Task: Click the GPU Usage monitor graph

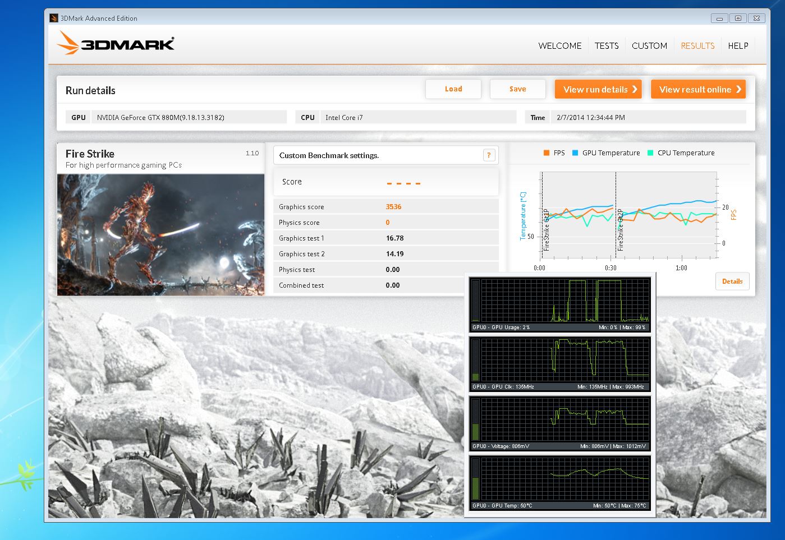Action: [x=560, y=304]
